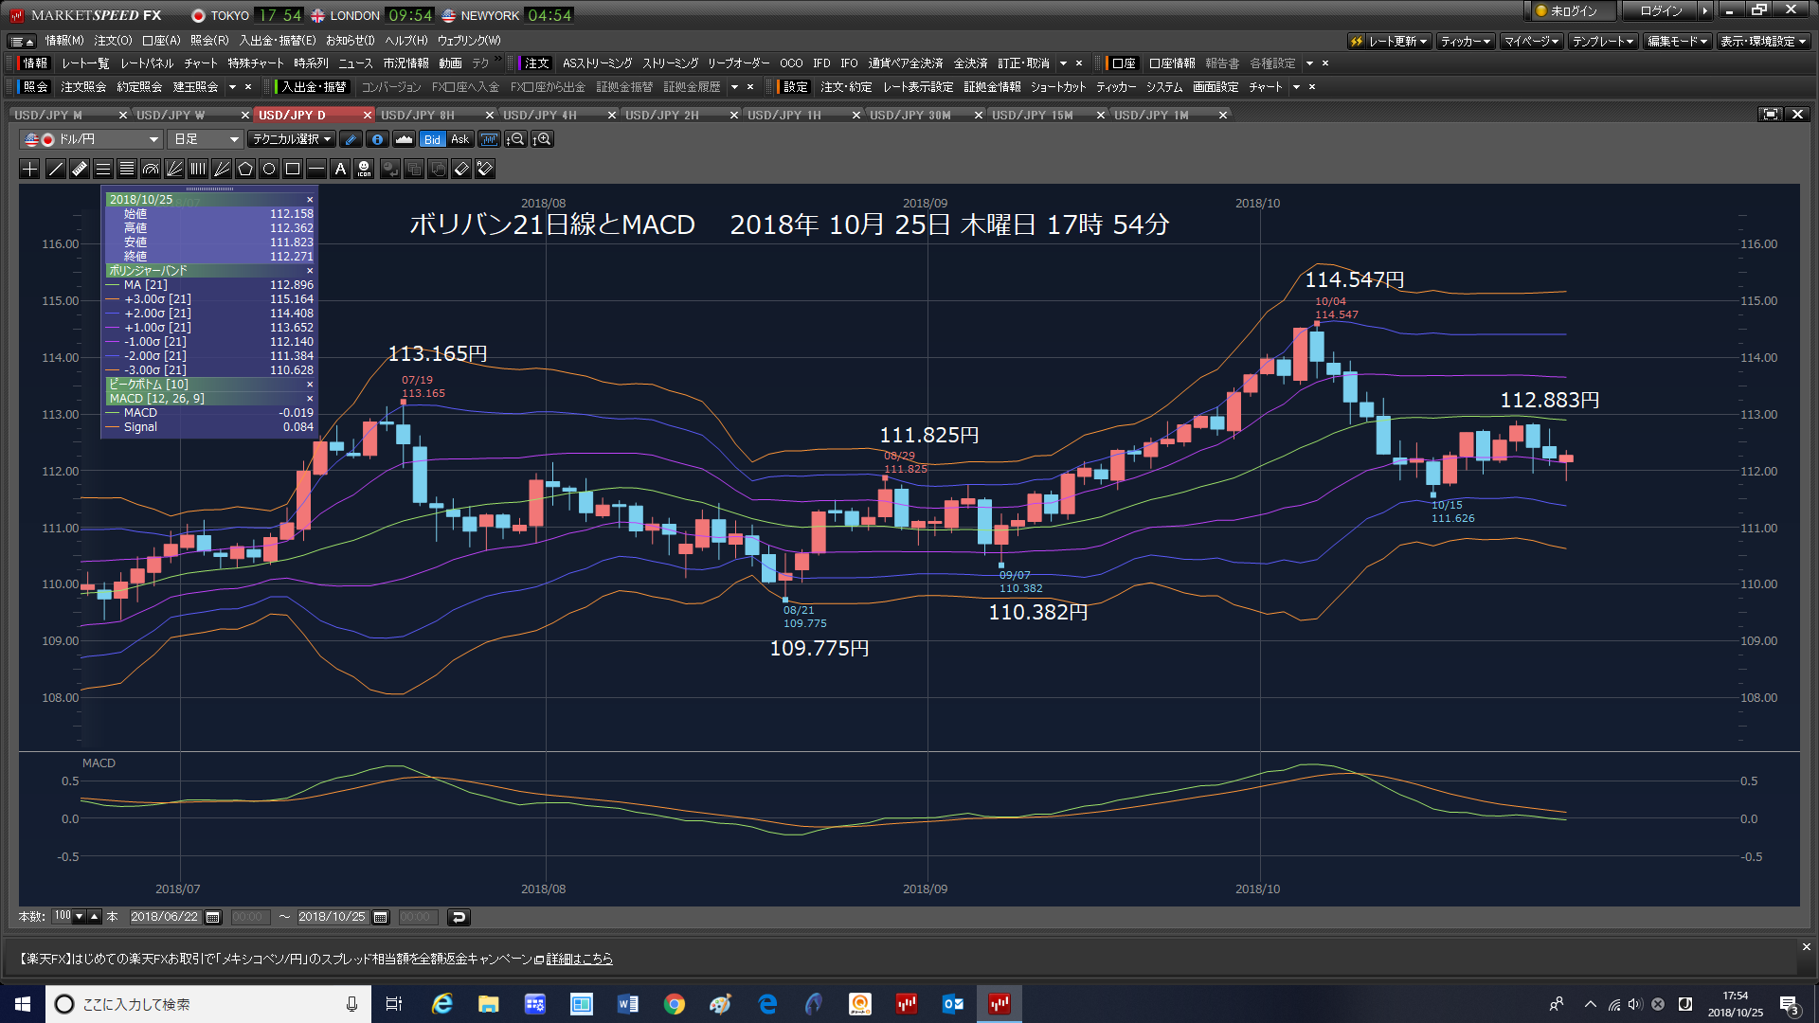The width and height of the screenshot is (1819, 1023).
Task: Open the 照会(R) menu
Action: 209,41
